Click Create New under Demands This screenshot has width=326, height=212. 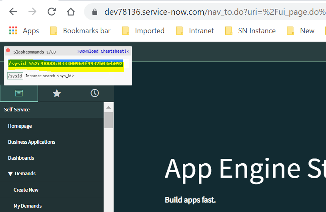coord(26,190)
